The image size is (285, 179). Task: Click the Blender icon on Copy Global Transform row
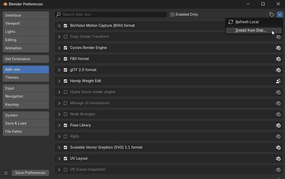pos(278,37)
